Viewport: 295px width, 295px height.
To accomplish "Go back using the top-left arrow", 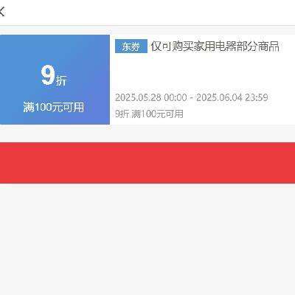I will [x=2, y=12].
